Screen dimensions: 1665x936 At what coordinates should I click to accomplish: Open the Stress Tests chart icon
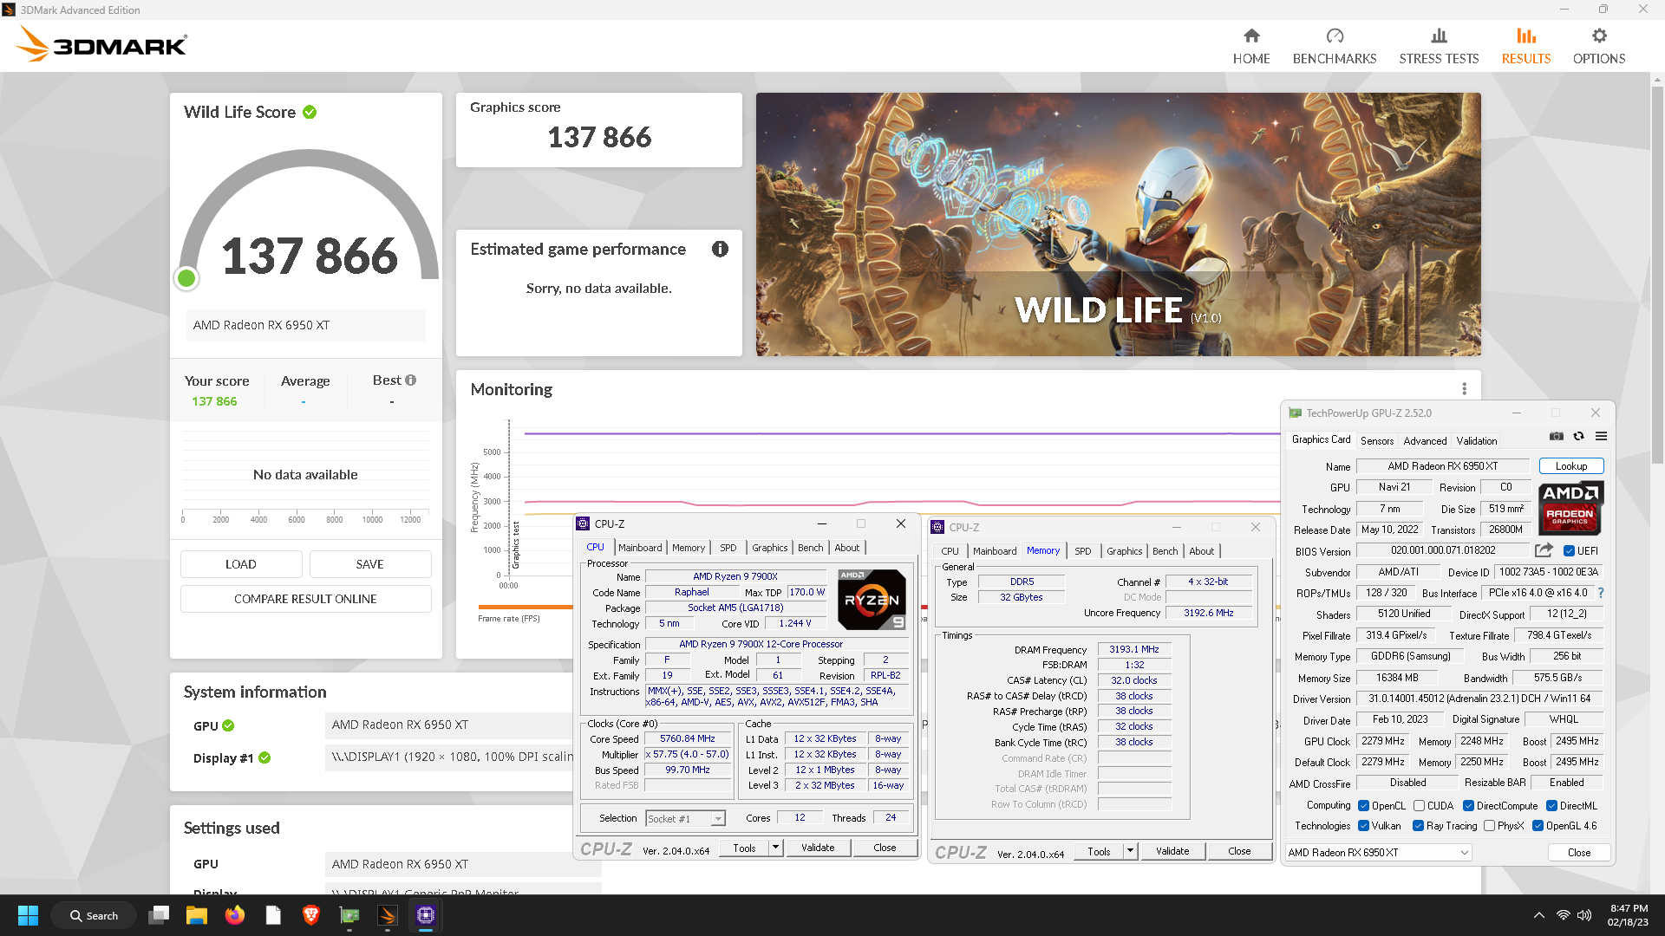click(x=1439, y=36)
